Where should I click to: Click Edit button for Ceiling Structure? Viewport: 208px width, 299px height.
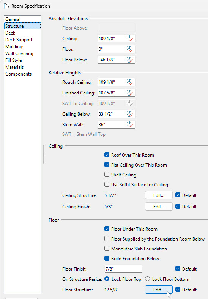(x=159, y=195)
